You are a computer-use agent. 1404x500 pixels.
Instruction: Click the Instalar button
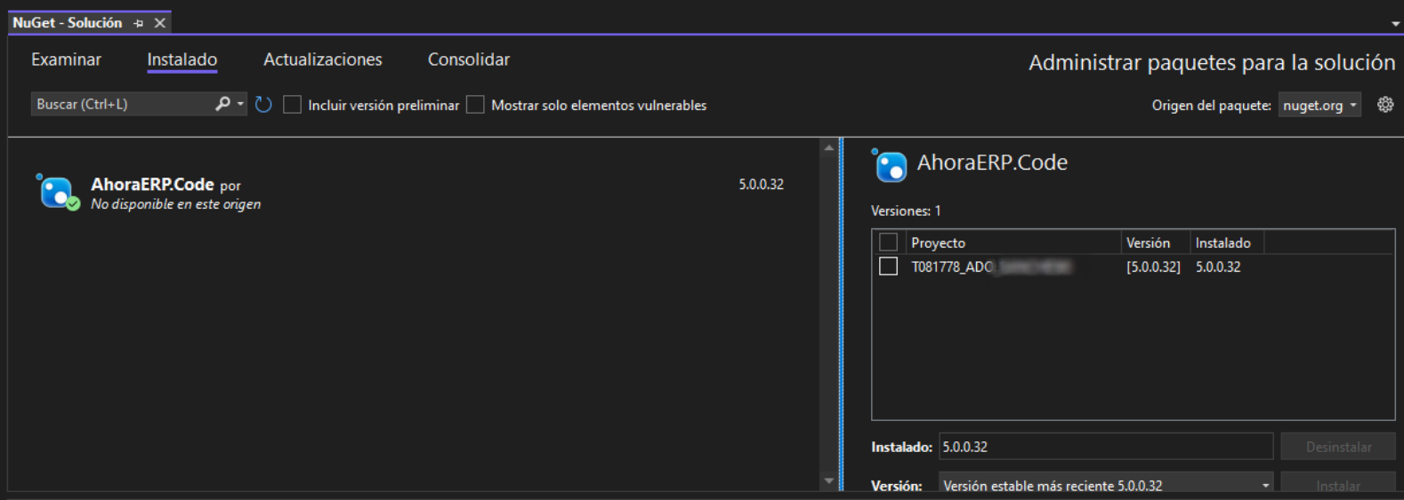click(1338, 485)
